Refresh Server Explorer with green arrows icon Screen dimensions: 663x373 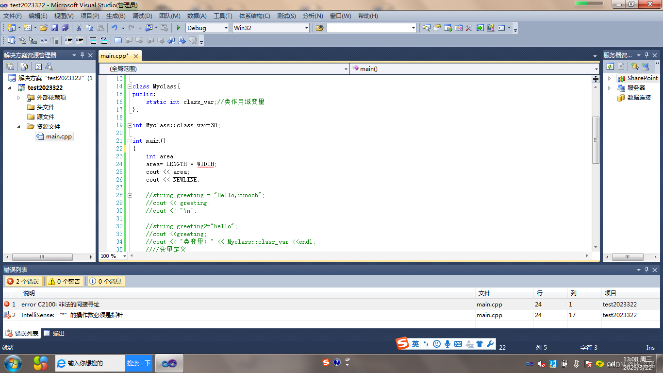click(x=611, y=67)
